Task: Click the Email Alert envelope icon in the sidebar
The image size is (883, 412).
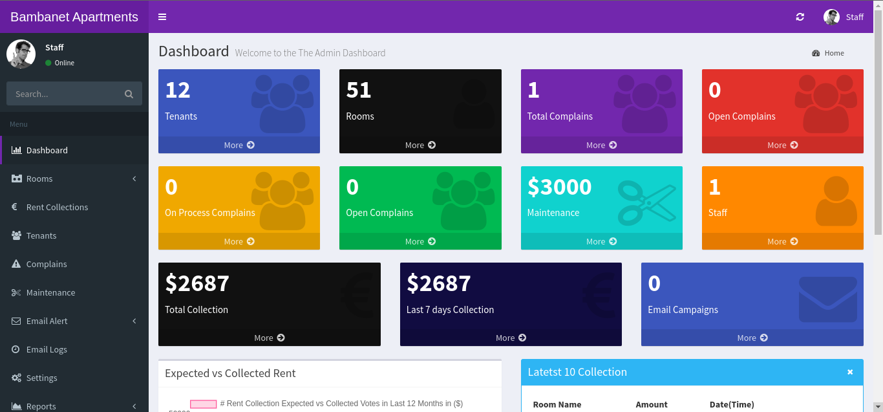Action: [x=16, y=321]
